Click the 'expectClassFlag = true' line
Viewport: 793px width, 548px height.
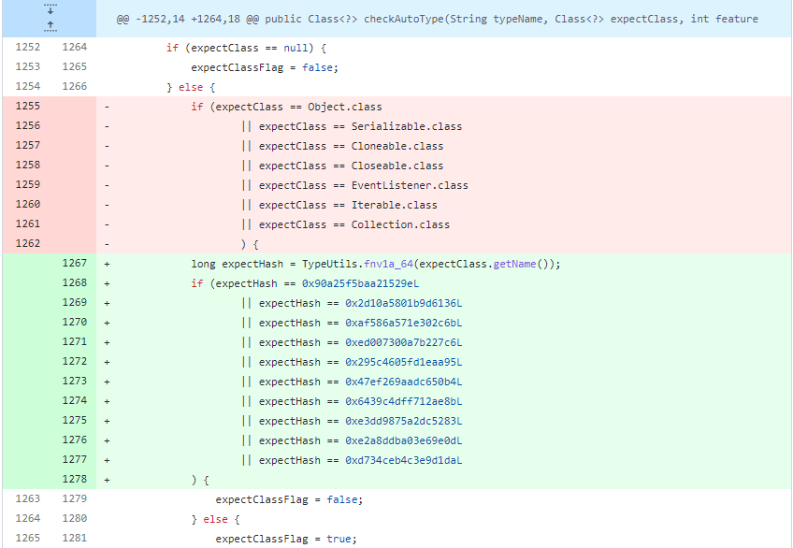(286, 539)
